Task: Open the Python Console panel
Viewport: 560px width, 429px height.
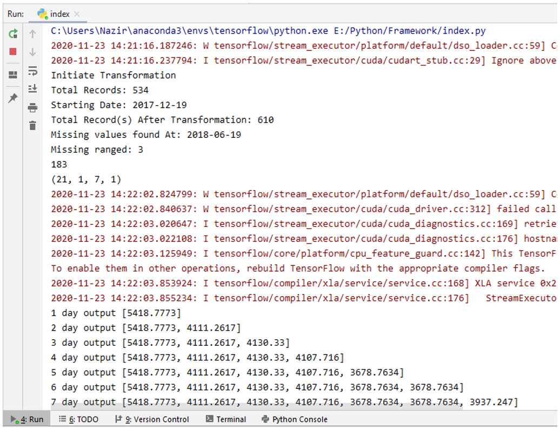Action: click(x=295, y=419)
